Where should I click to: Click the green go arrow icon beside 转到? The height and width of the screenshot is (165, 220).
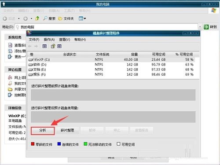click(206, 27)
